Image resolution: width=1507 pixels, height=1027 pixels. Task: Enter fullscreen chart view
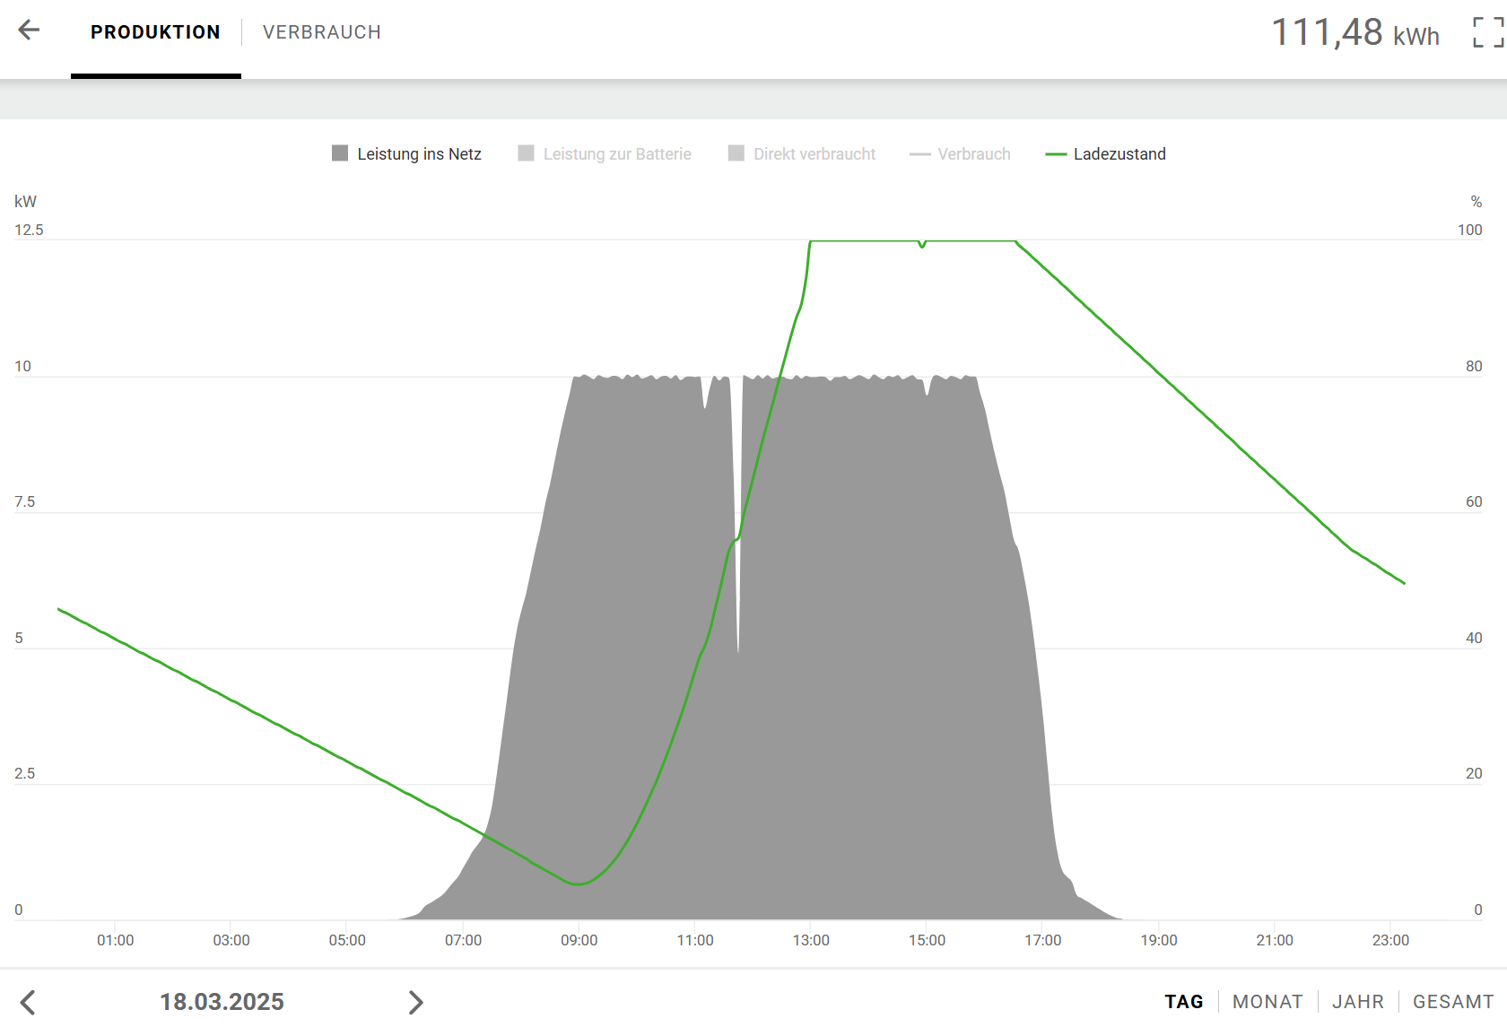point(1487,32)
